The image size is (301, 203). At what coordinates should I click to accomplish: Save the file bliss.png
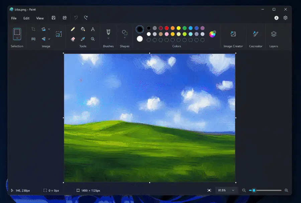tap(53, 18)
